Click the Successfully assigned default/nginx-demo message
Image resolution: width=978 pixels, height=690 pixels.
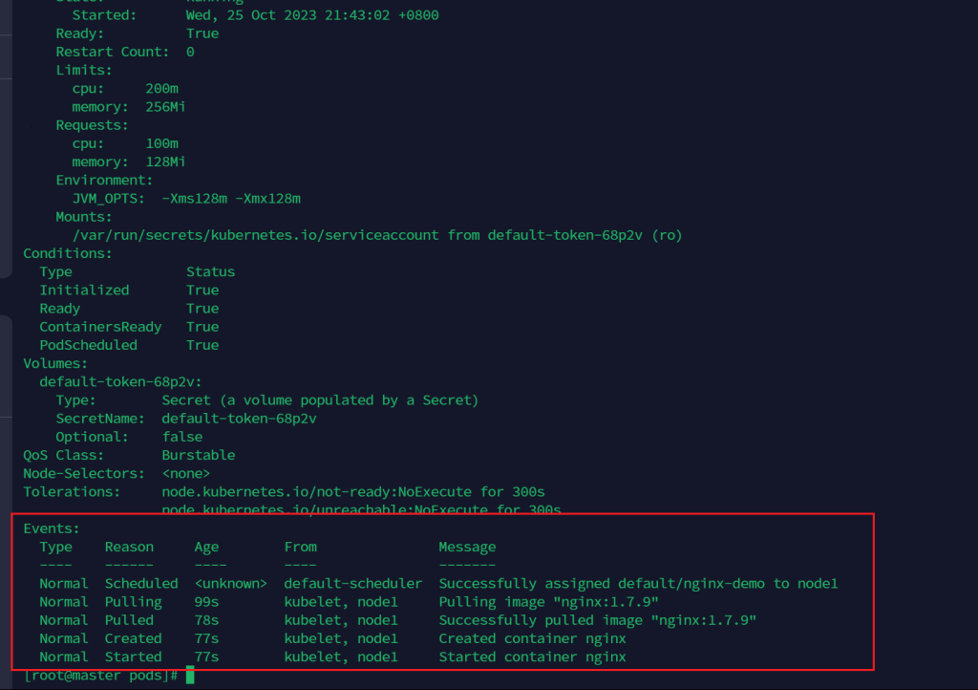(638, 583)
